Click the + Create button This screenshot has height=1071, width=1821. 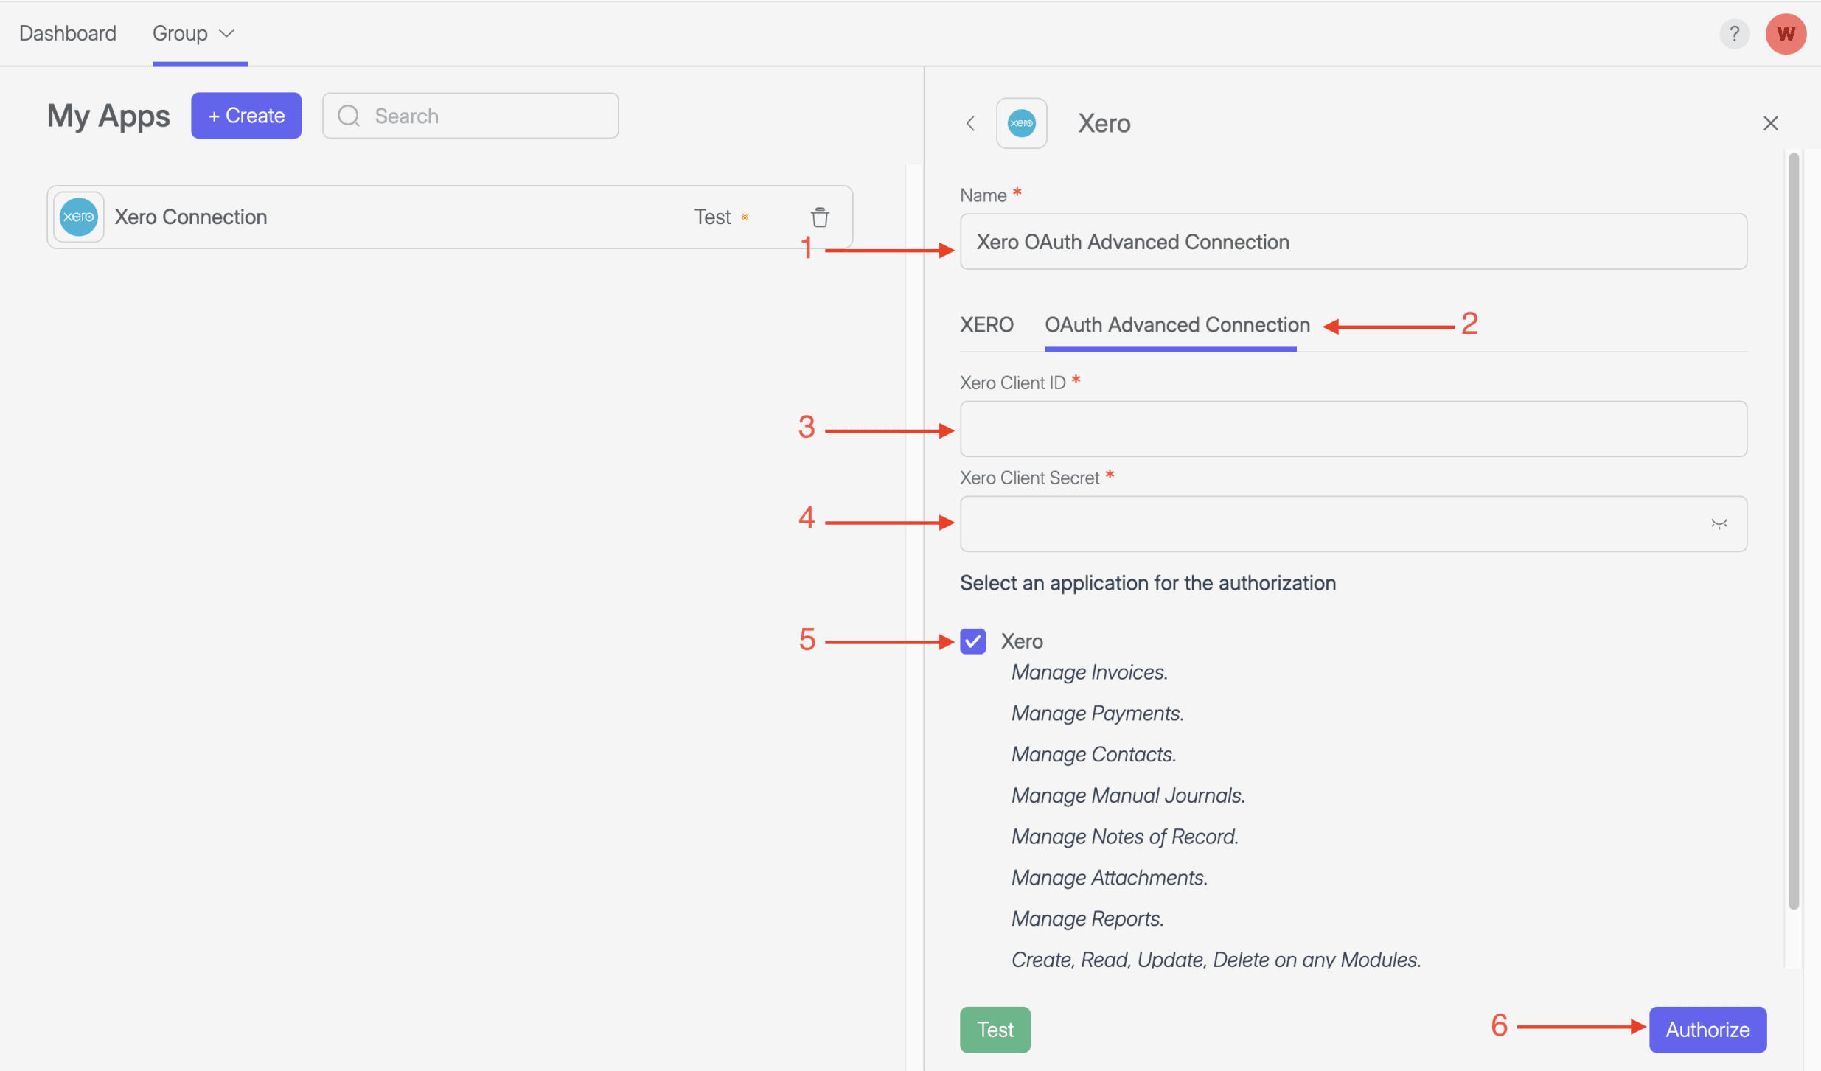246,116
